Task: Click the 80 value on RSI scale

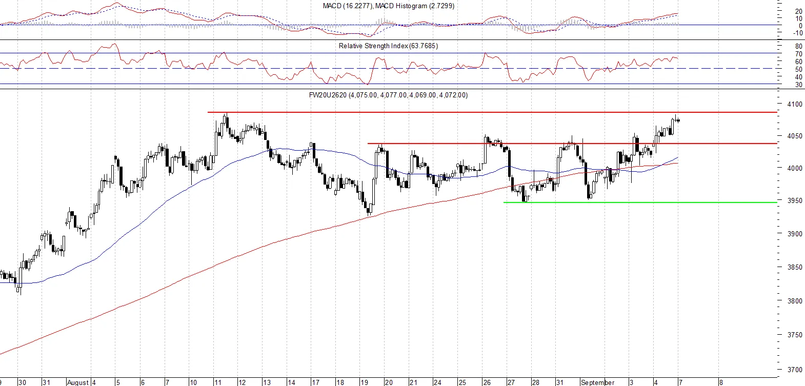Action: tap(799, 46)
